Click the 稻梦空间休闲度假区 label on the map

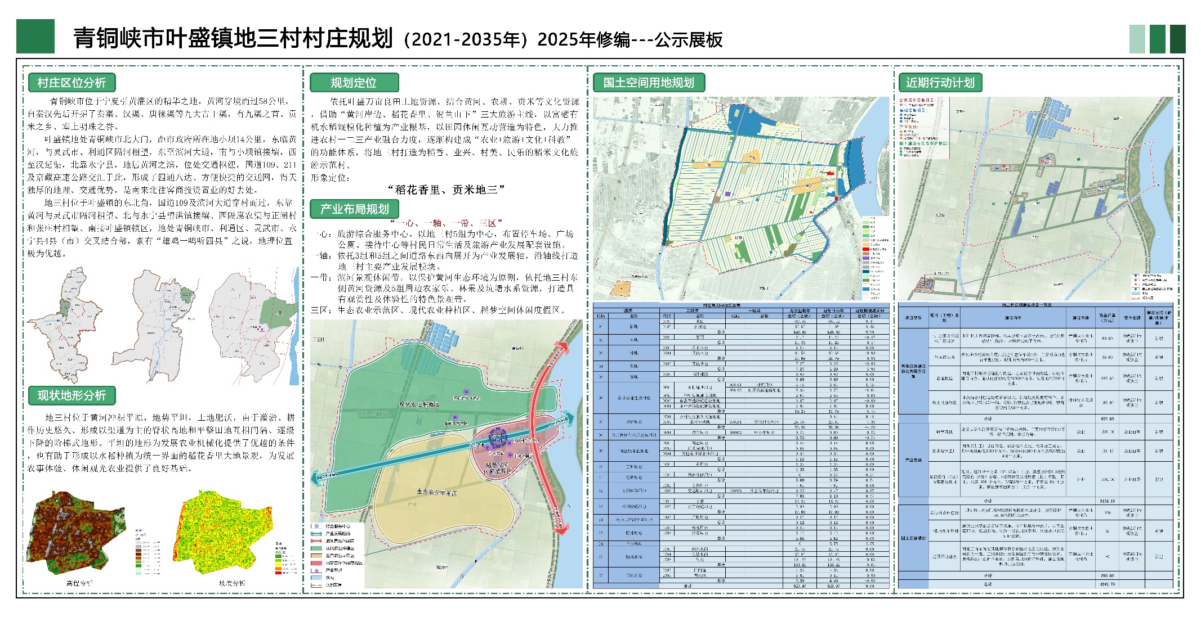pyautogui.click(x=497, y=469)
